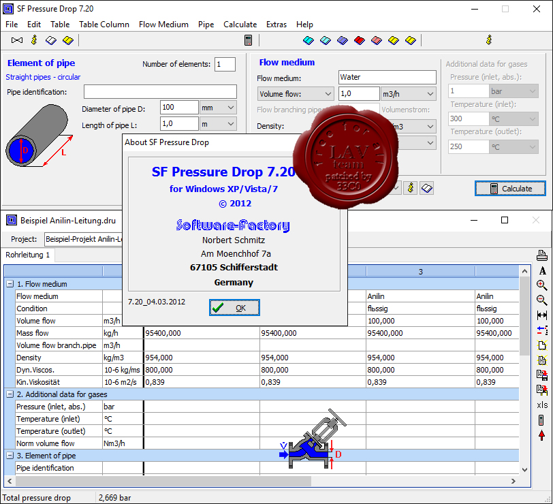Collapse the '1. Flow medium' section
Viewport: 553px width, 504px height.
click(x=10, y=284)
